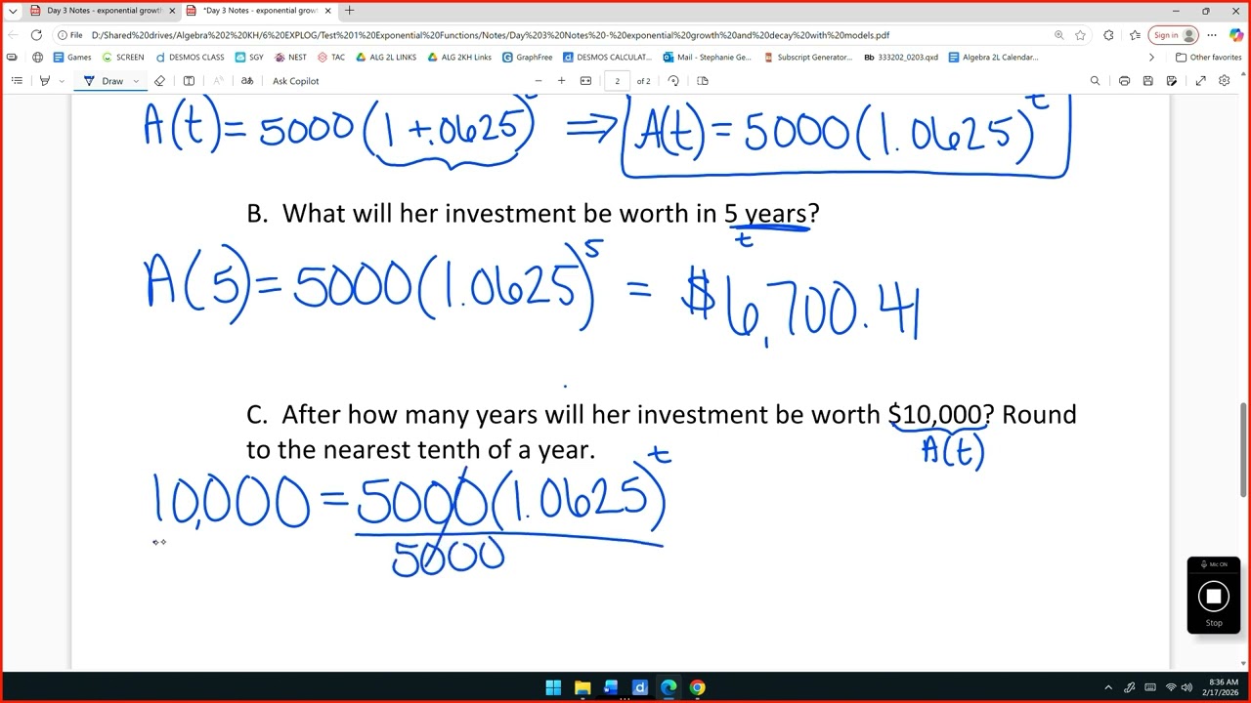Refresh the current page

point(36,35)
